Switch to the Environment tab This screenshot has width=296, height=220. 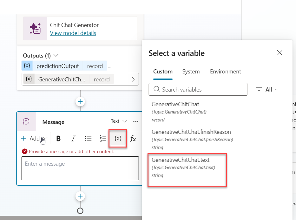point(226,72)
